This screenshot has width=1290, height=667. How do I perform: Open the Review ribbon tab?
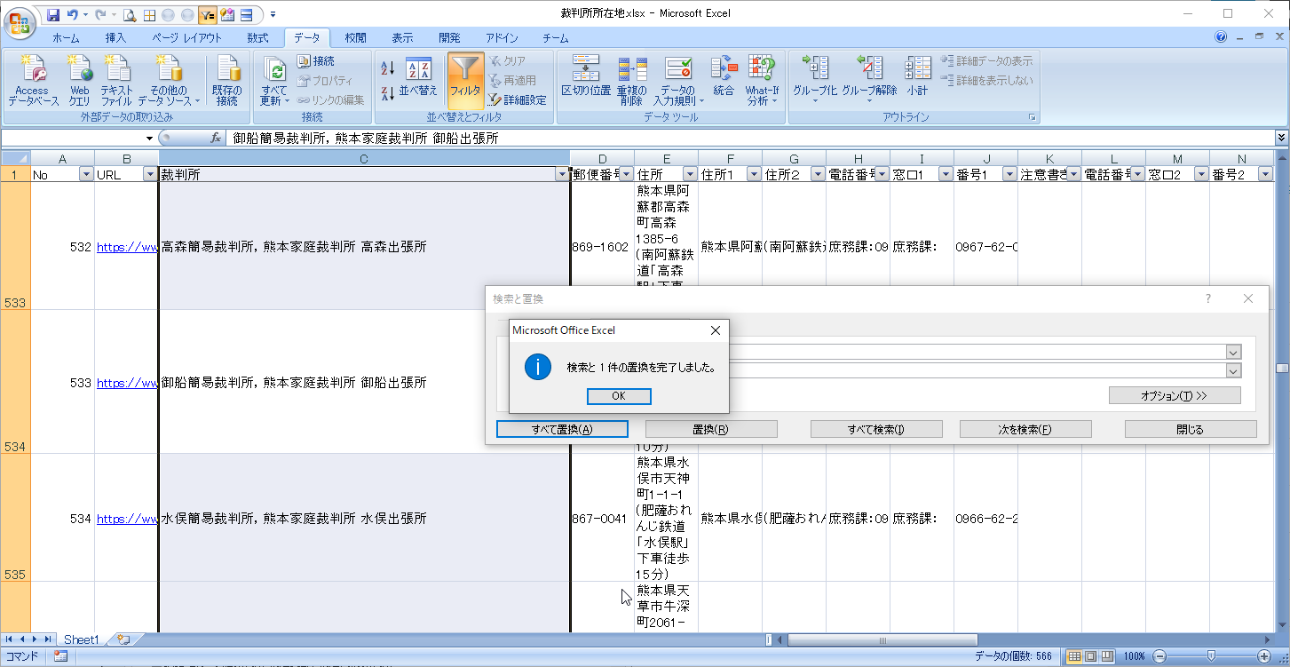coord(355,38)
